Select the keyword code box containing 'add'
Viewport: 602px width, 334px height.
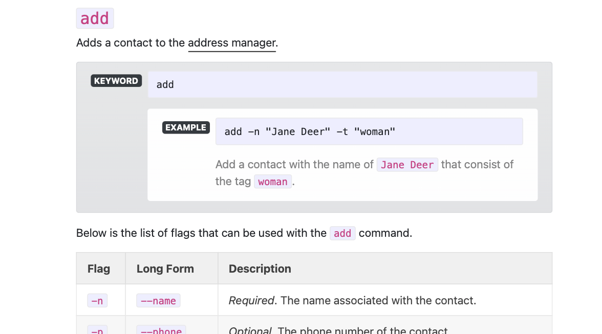pos(342,84)
